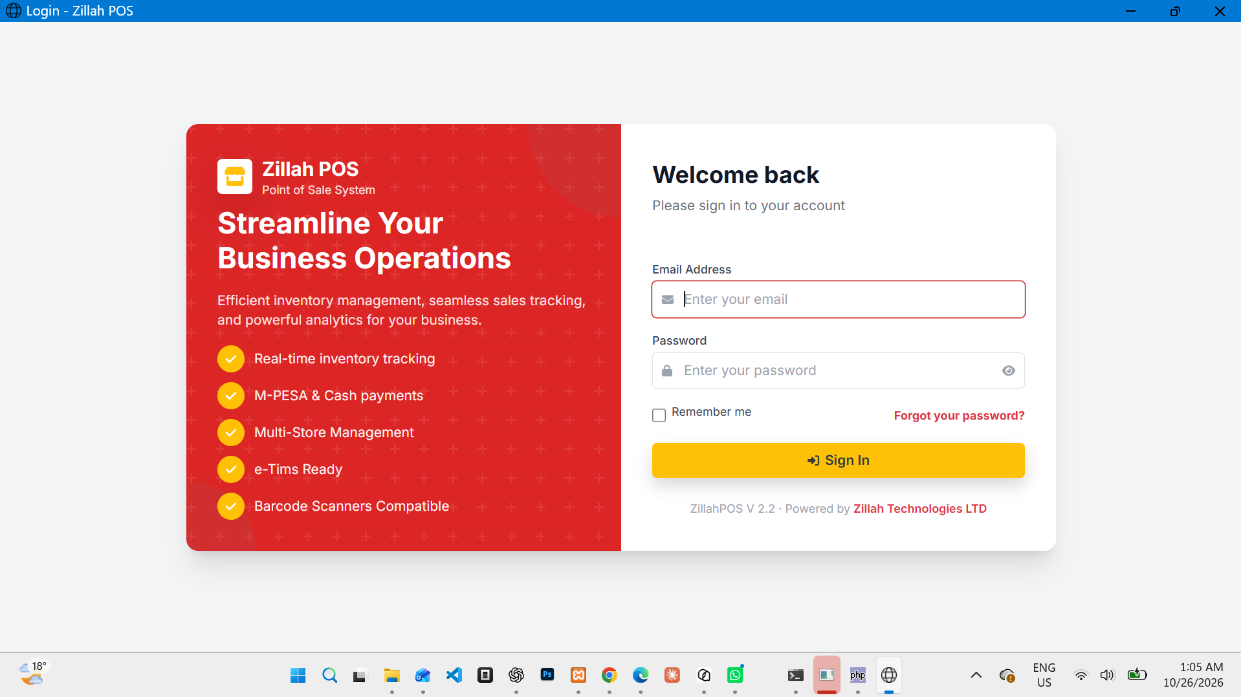Click the envelope icon in email field
Screen dimensions: 1241x697
click(668, 299)
